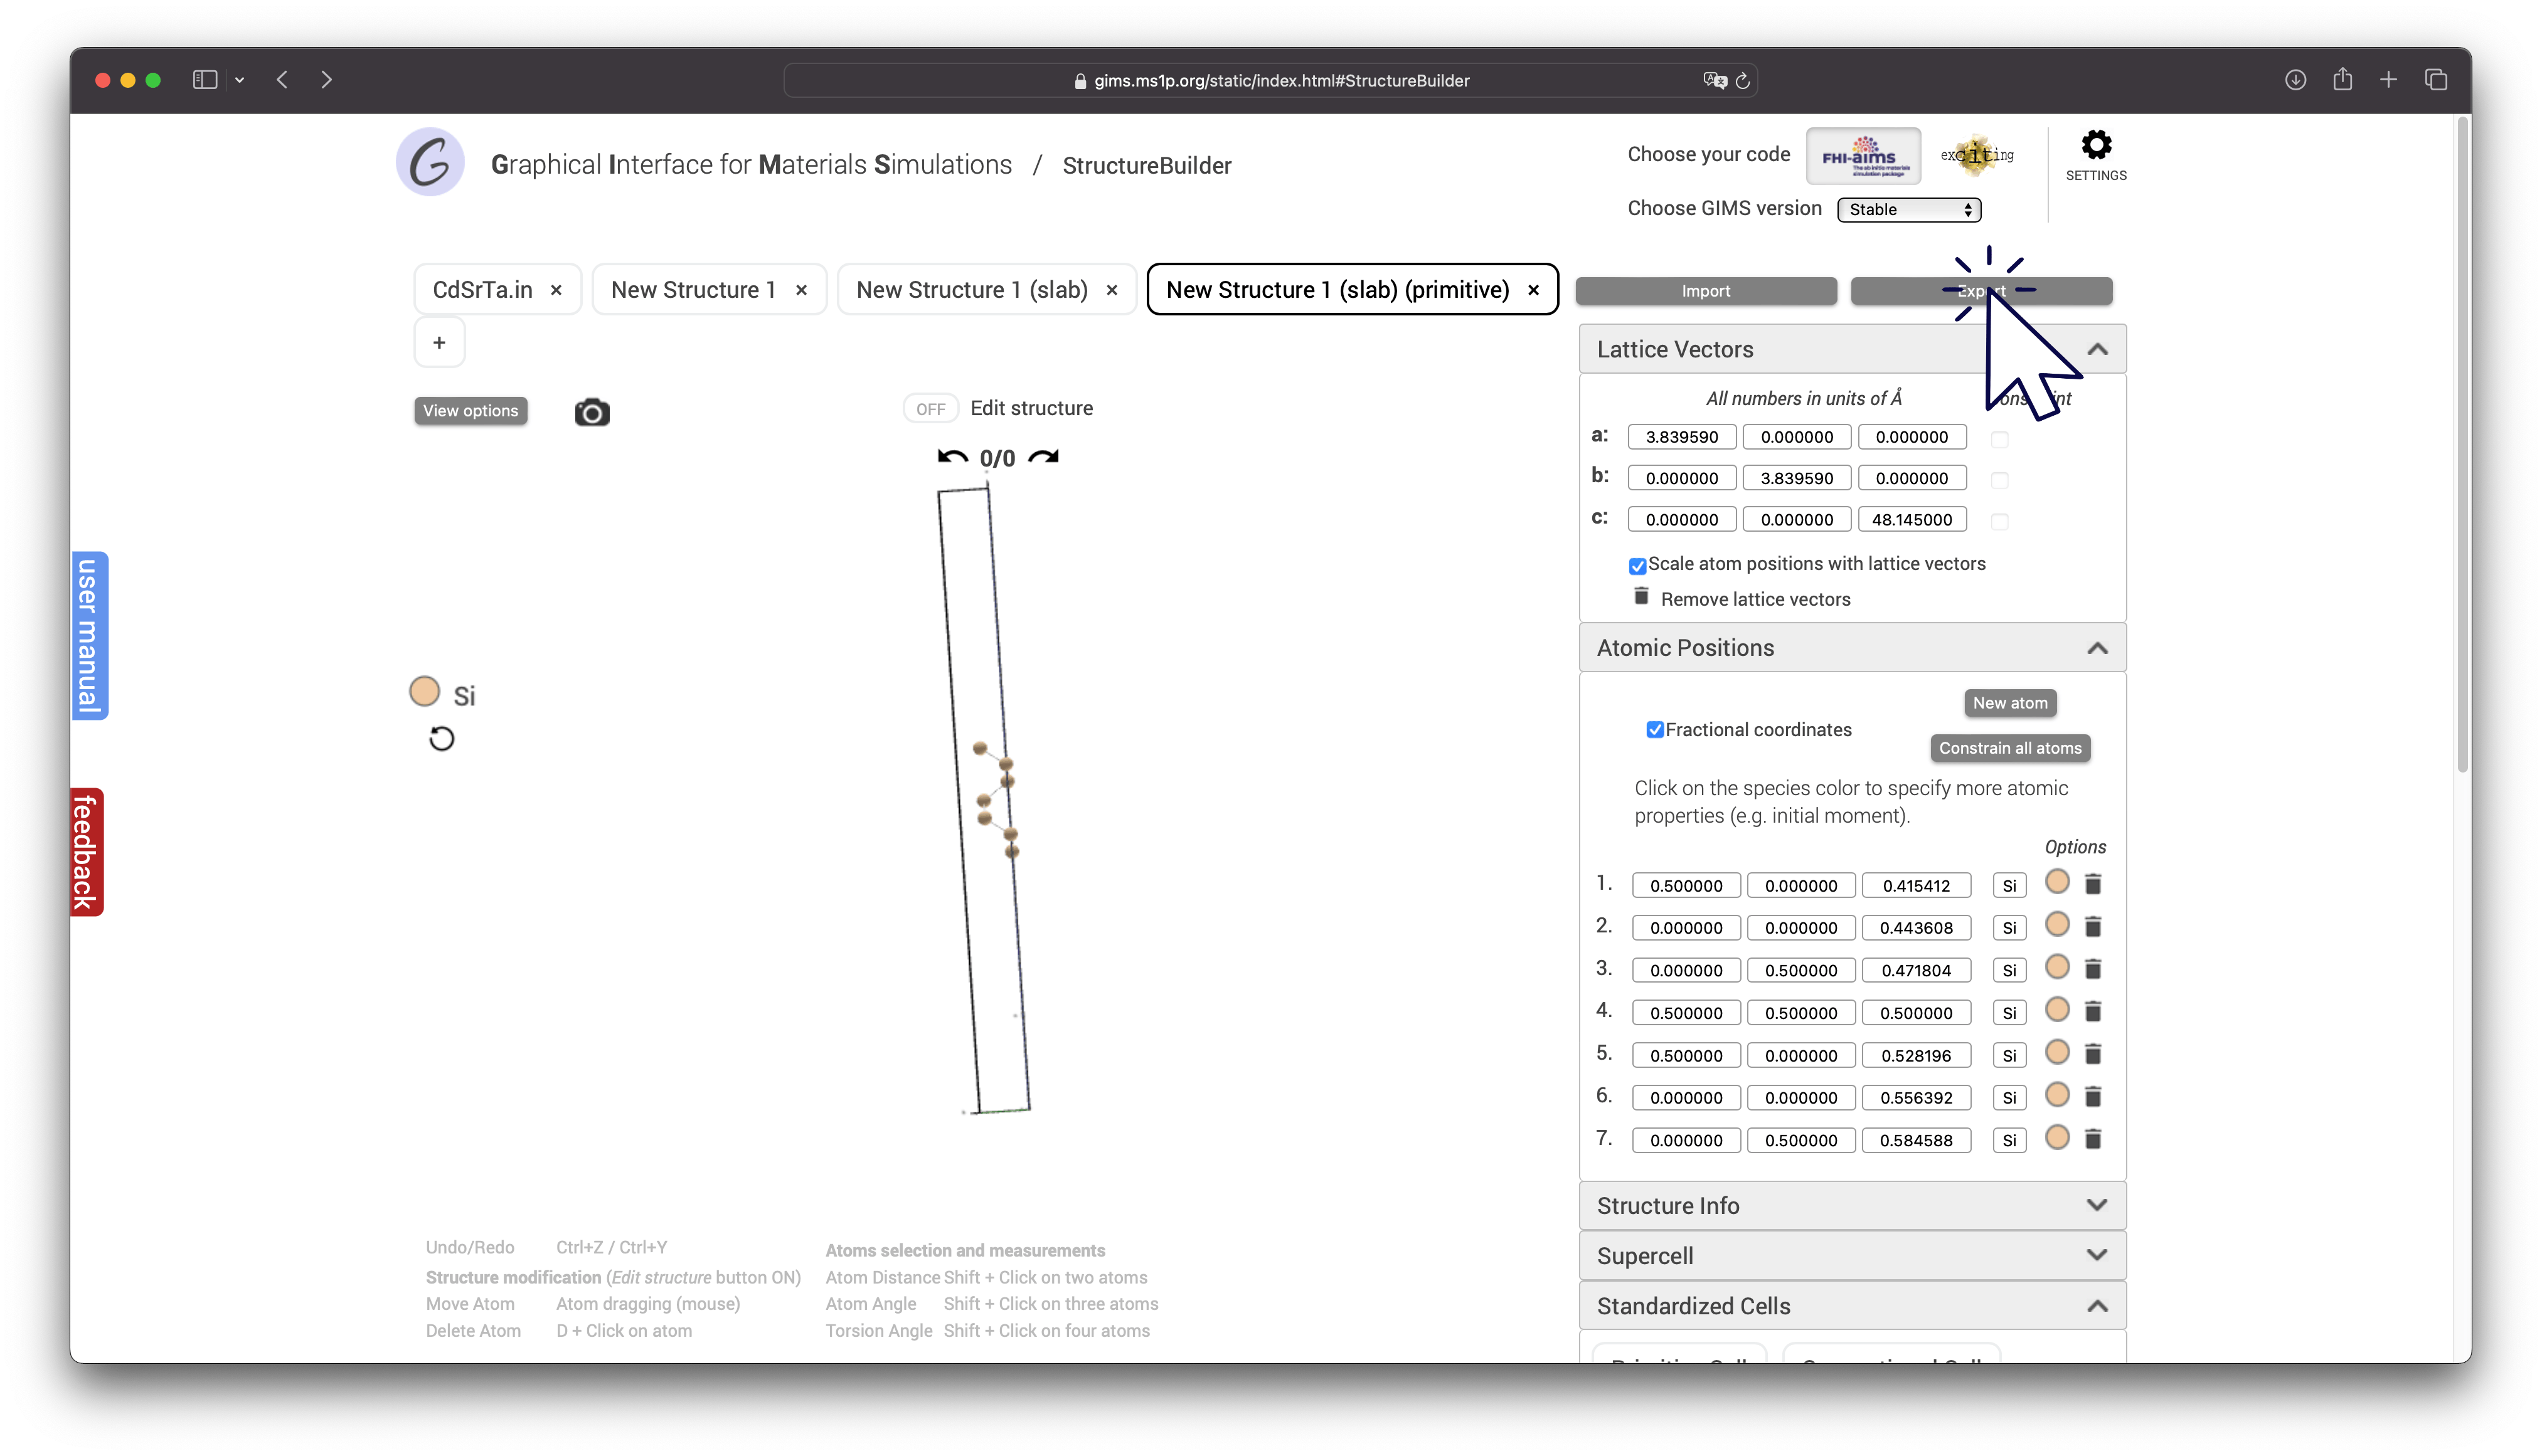Click the redo arrow above the structure
Screen dimensions: 2542x1456
click(x=1043, y=457)
